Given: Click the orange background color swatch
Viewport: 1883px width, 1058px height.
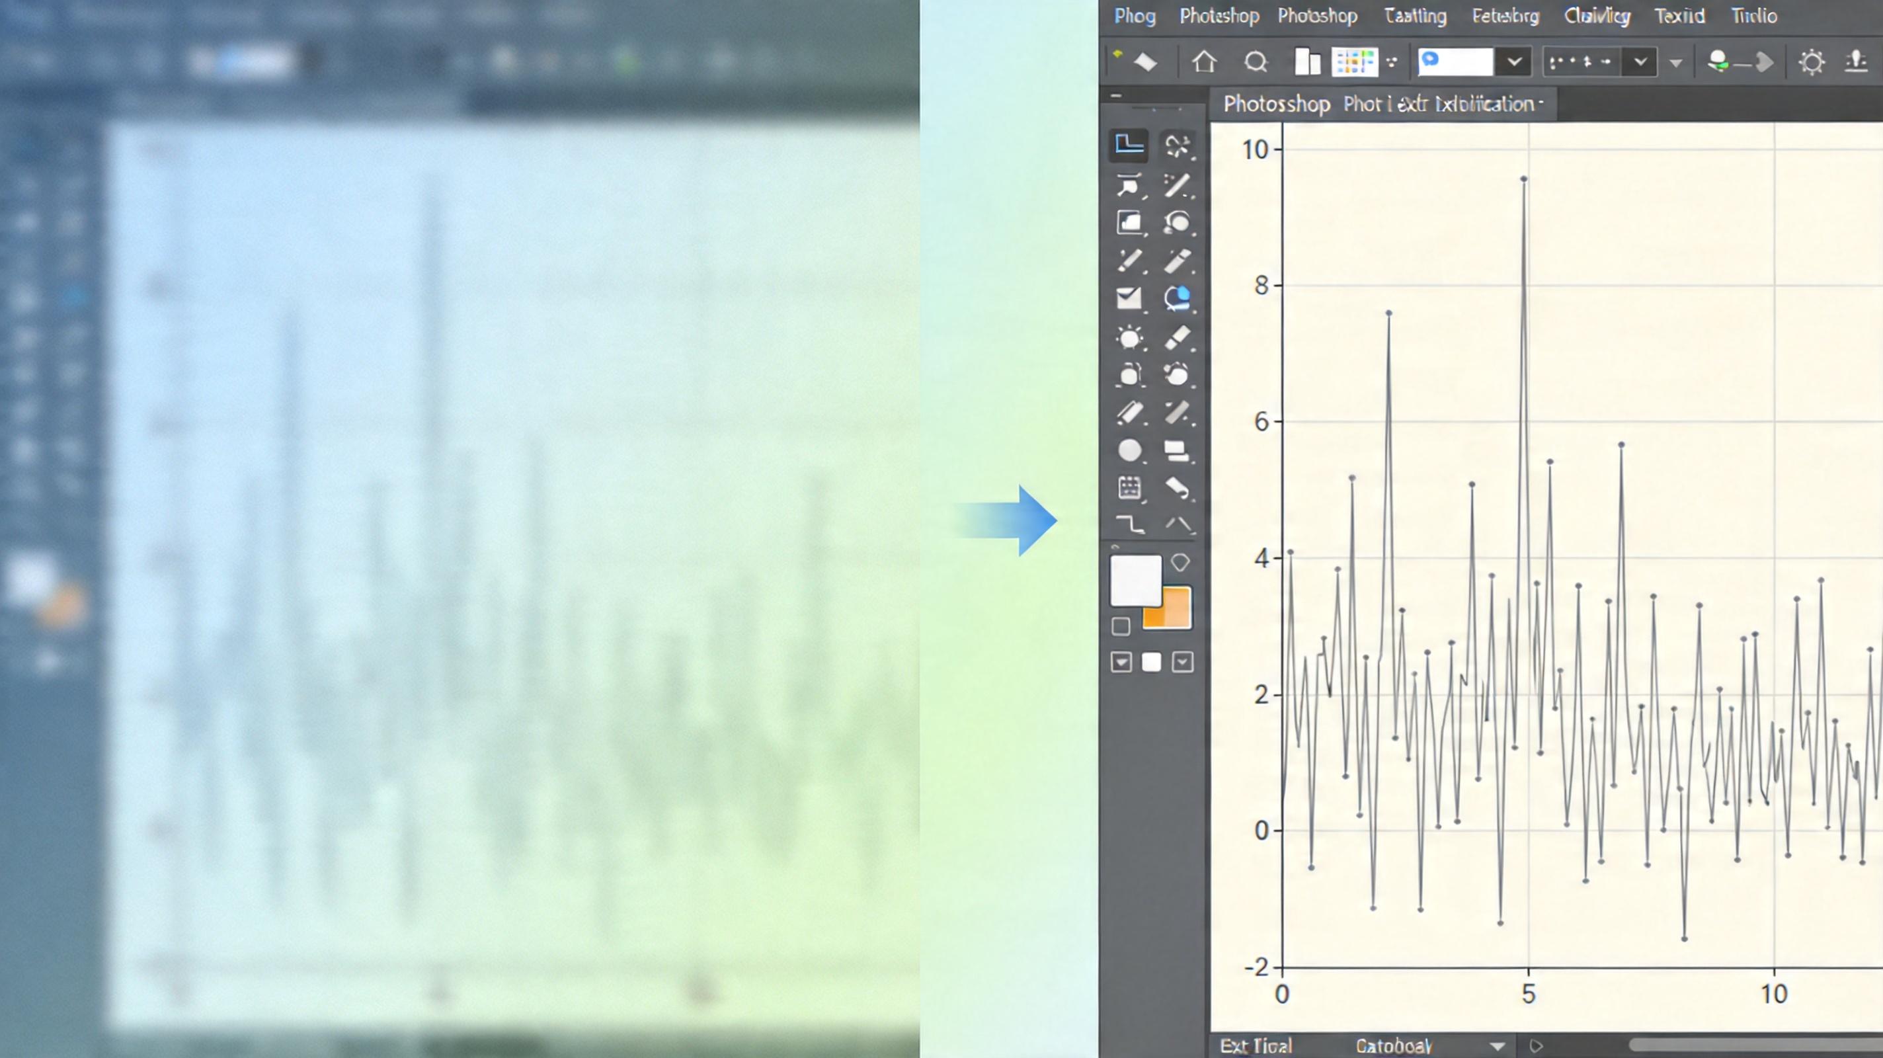Looking at the screenshot, I should [x=1176, y=613].
